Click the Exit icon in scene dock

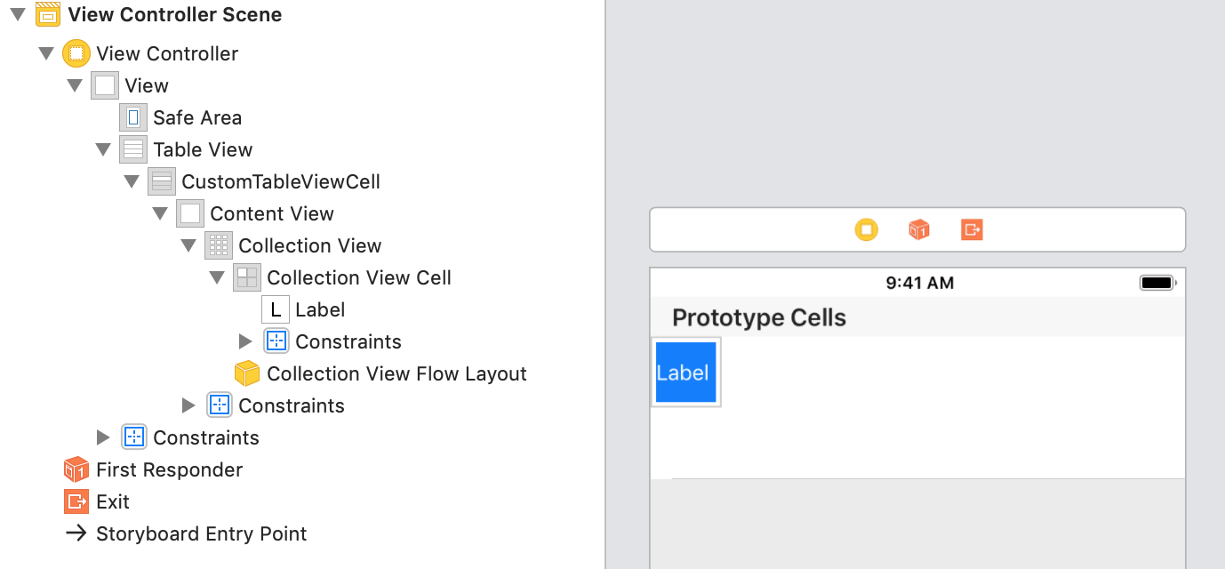tap(972, 230)
